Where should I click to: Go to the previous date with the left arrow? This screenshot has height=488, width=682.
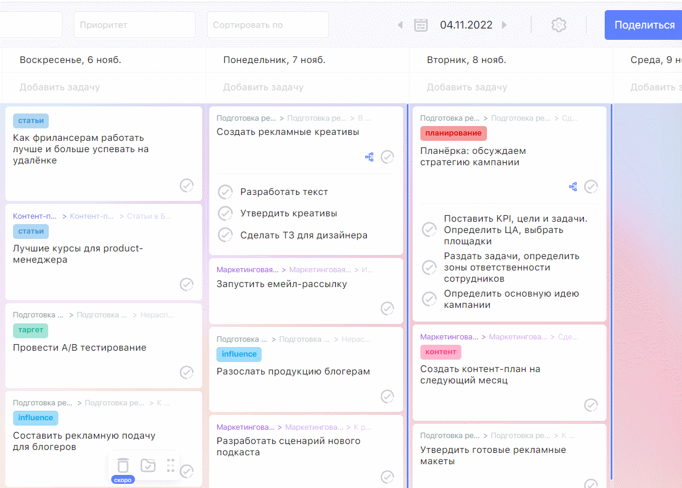[x=400, y=25]
